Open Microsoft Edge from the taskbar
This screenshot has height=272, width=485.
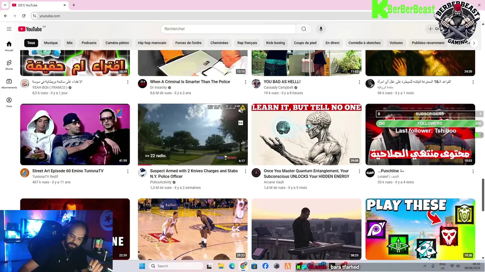pyautogui.click(x=232, y=266)
